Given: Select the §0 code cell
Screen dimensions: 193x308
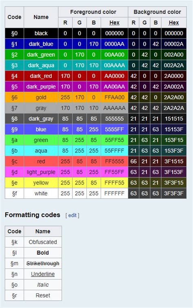Looking at the screenshot, I should pos(14,33).
